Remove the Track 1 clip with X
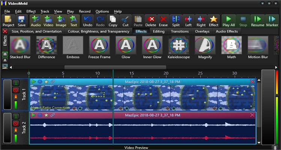281x150 pixels. pos(252,82)
